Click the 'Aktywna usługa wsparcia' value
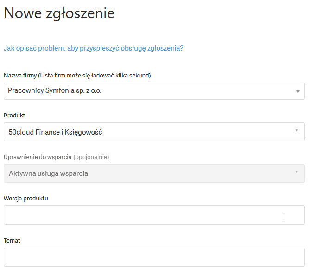Viewport: 310px width, 276px height. click(49, 173)
